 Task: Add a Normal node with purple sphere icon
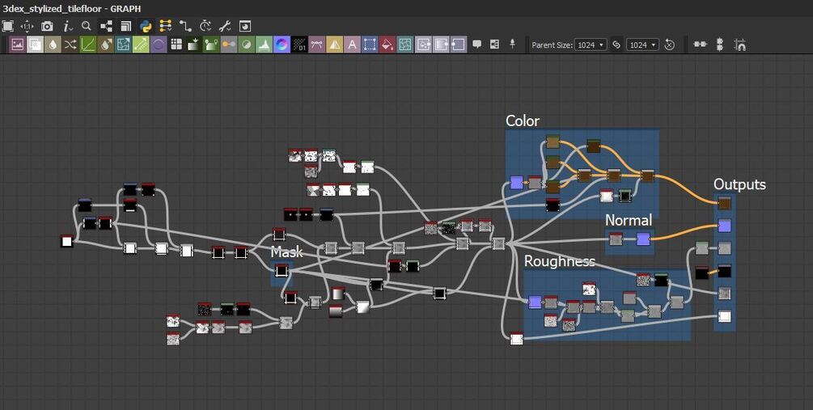[x=282, y=44]
